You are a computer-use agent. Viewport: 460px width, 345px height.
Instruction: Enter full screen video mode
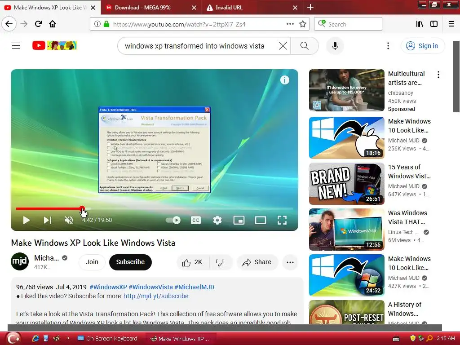[282, 220]
